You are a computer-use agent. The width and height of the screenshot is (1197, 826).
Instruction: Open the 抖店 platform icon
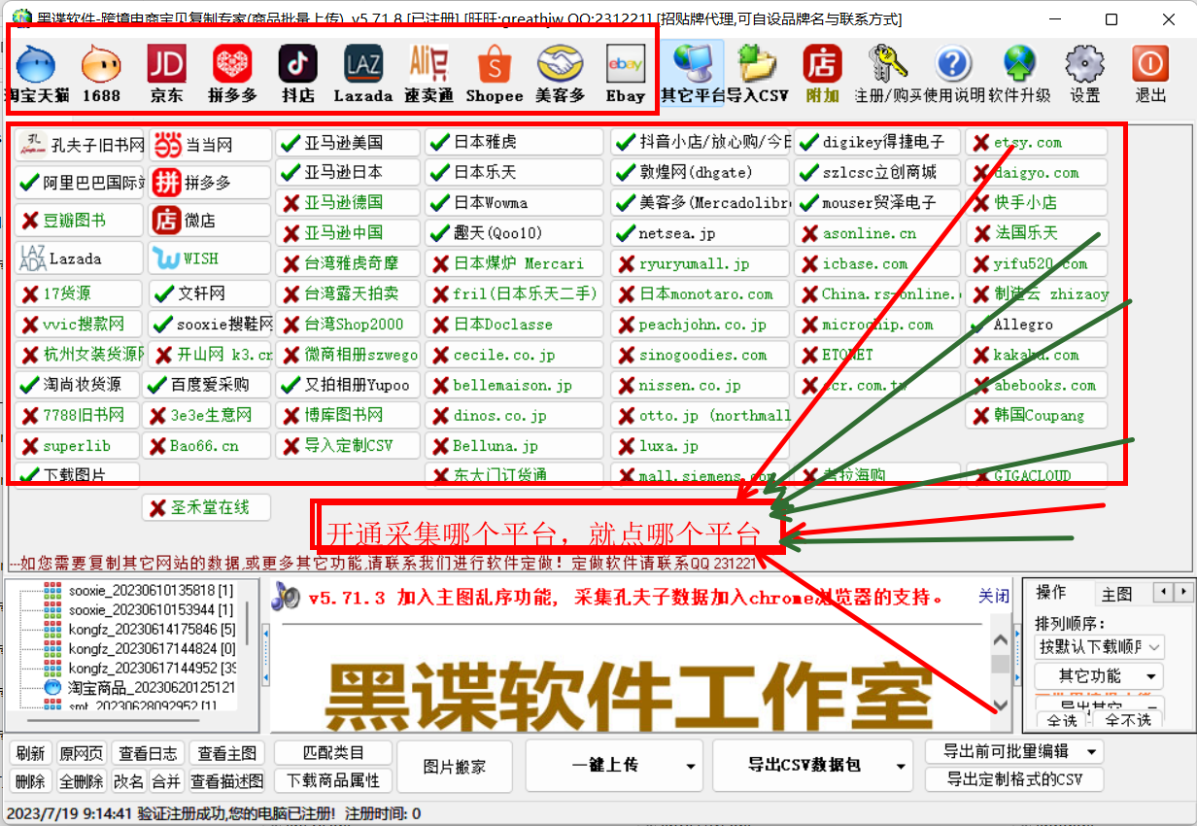click(x=297, y=74)
